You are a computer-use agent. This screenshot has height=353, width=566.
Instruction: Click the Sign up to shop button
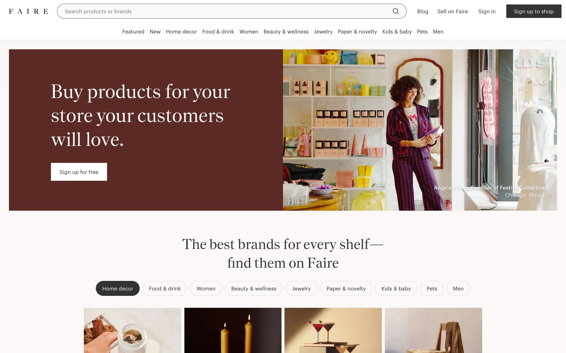[x=534, y=11]
